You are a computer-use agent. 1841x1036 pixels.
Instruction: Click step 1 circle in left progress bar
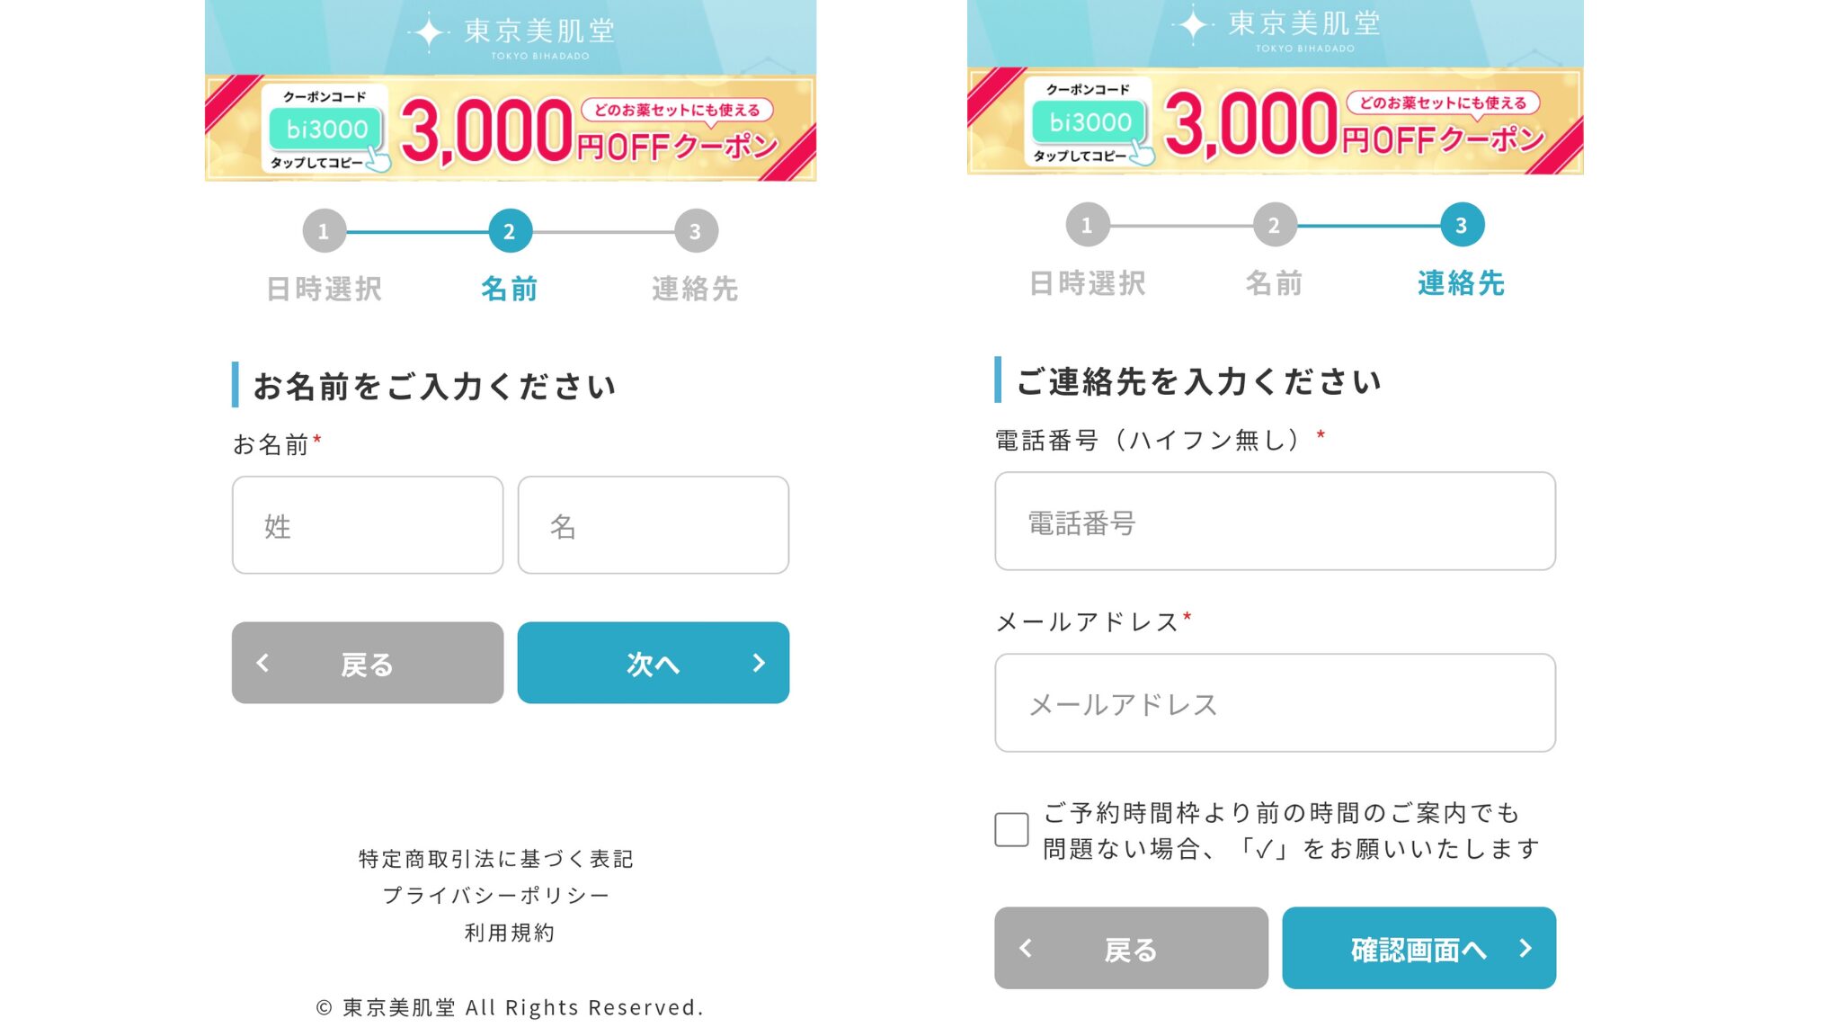point(324,231)
